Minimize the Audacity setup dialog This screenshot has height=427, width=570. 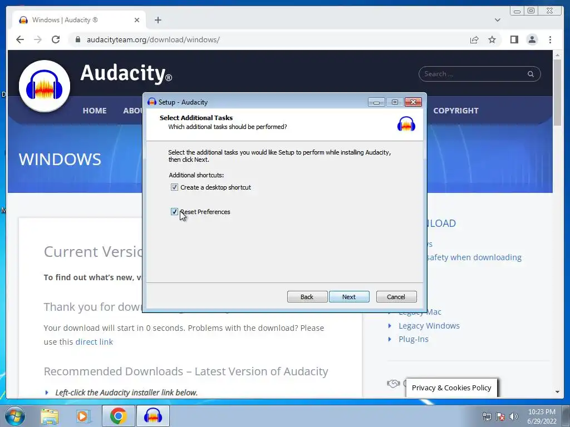click(376, 102)
